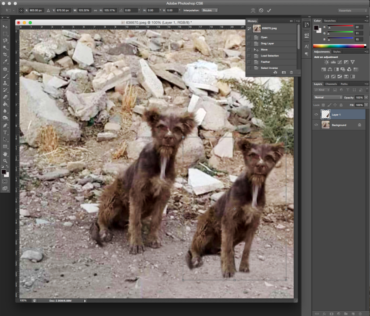Click the X position input field
Viewport: 370px width, 316px height.
pos(37,10)
